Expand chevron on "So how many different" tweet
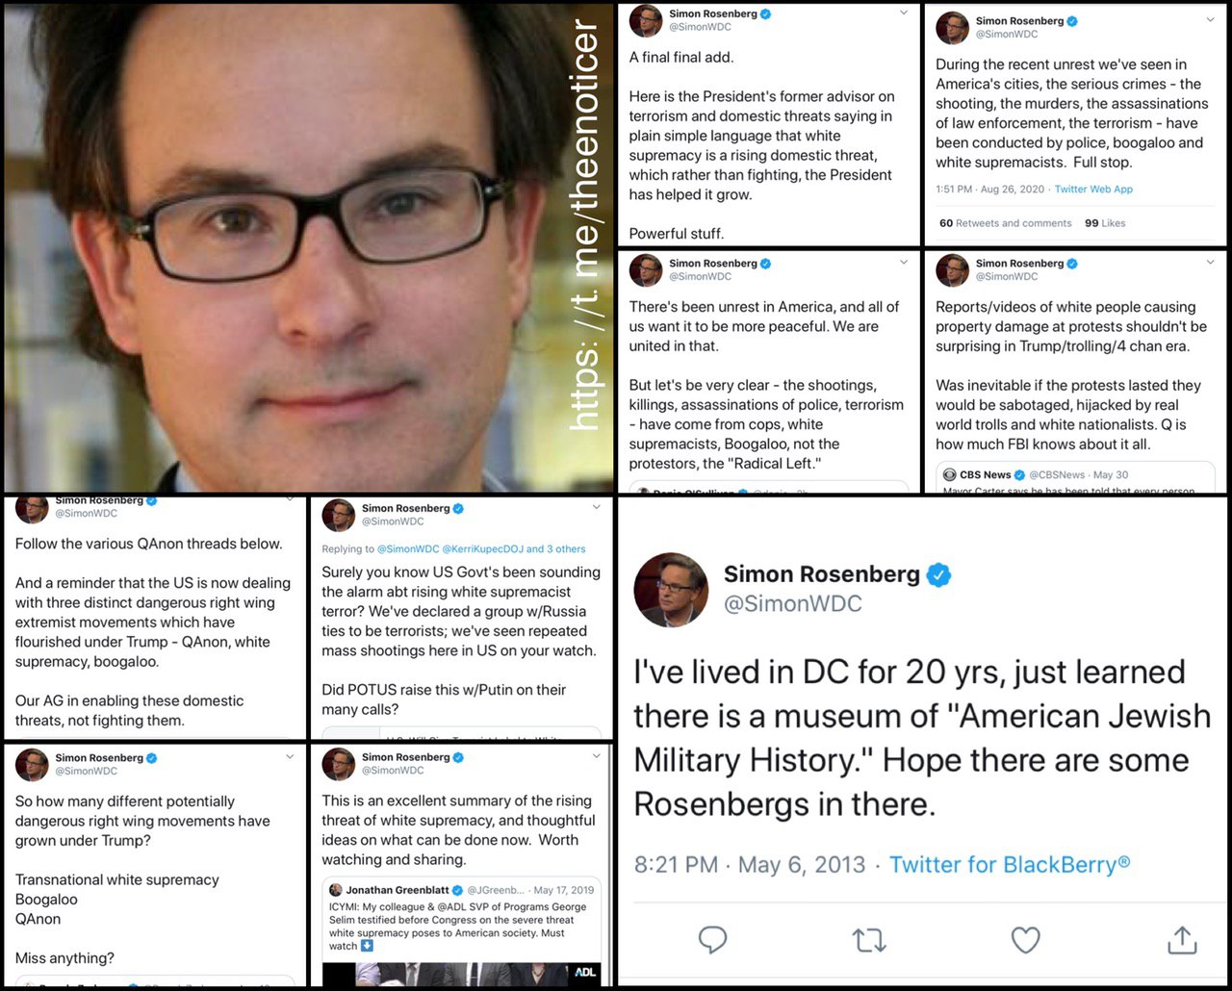This screenshot has height=991, width=1232. (290, 757)
